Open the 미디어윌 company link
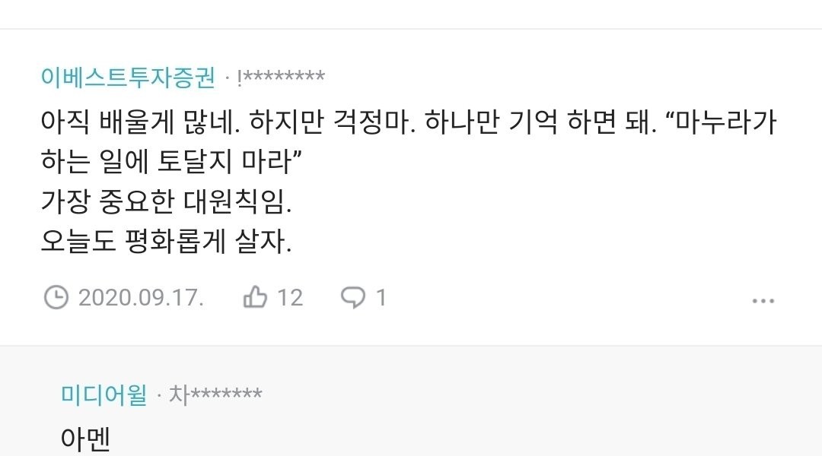The height and width of the screenshot is (456, 822). [x=104, y=394]
